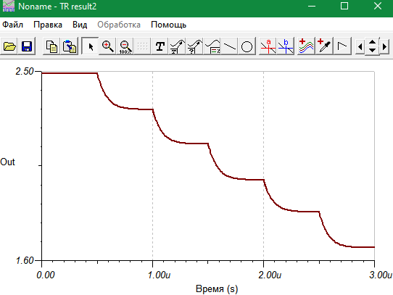Screen dimensions: 393x295
Task: Maximize the TR result2 window
Action: click(344, 6)
